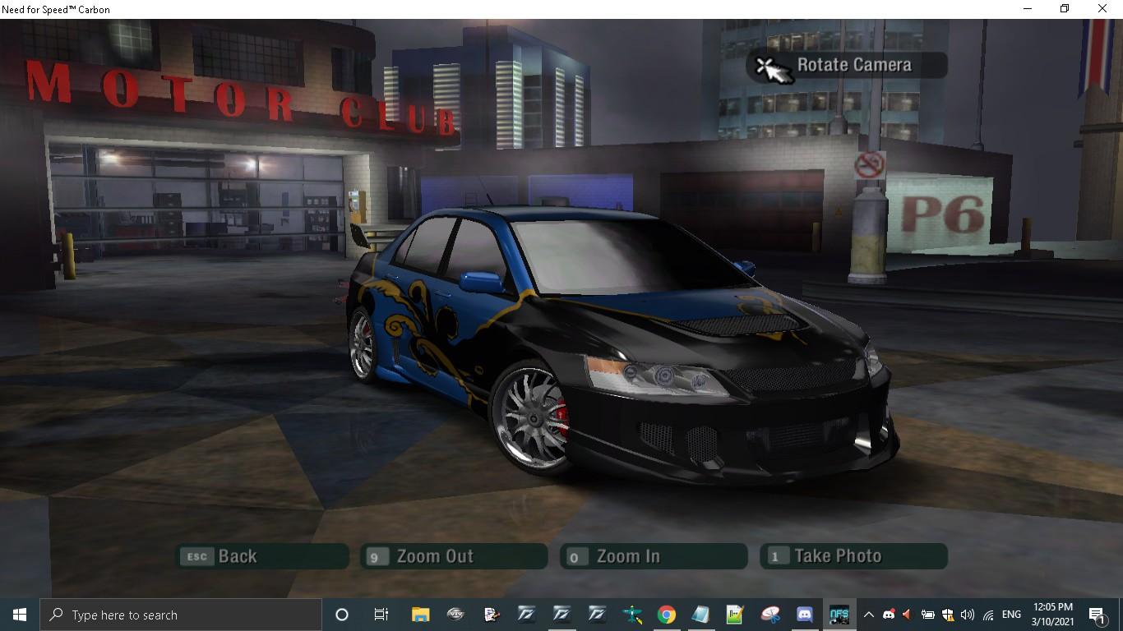Expand the hidden system tray icons

868,615
